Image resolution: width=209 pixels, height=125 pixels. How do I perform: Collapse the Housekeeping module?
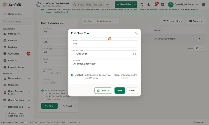17,107
